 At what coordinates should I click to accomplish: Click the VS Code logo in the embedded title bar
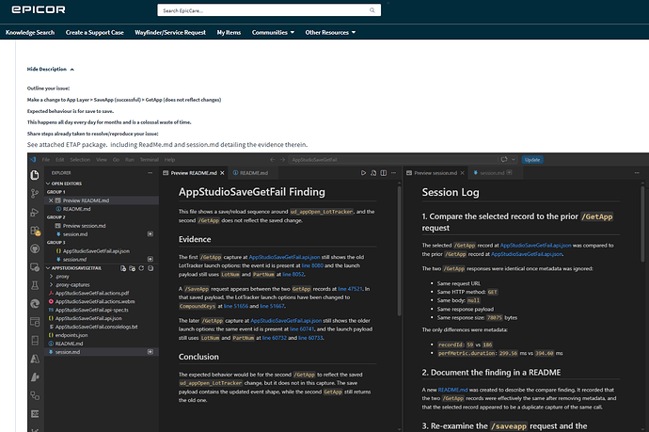(33, 159)
